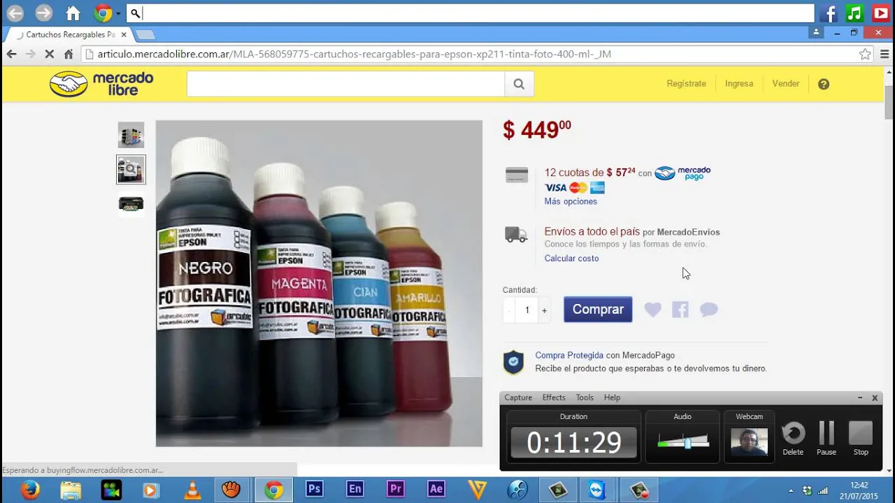The height and width of the screenshot is (503, 895).
Task: Select second product thumbnail with magnifier
Action: (x=131, y=170)
